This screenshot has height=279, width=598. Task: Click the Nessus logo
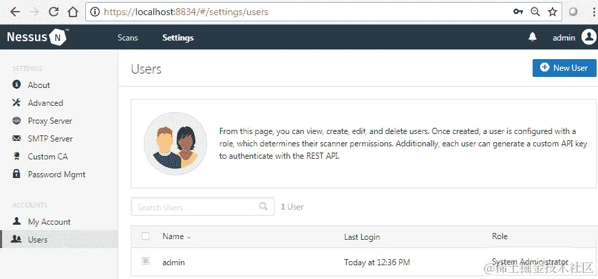coord(37,37)
